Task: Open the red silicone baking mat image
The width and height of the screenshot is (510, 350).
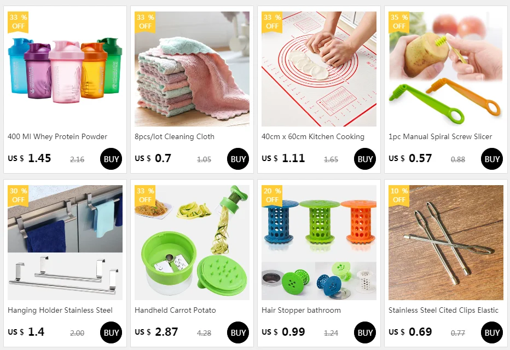Action: [318, 69]
